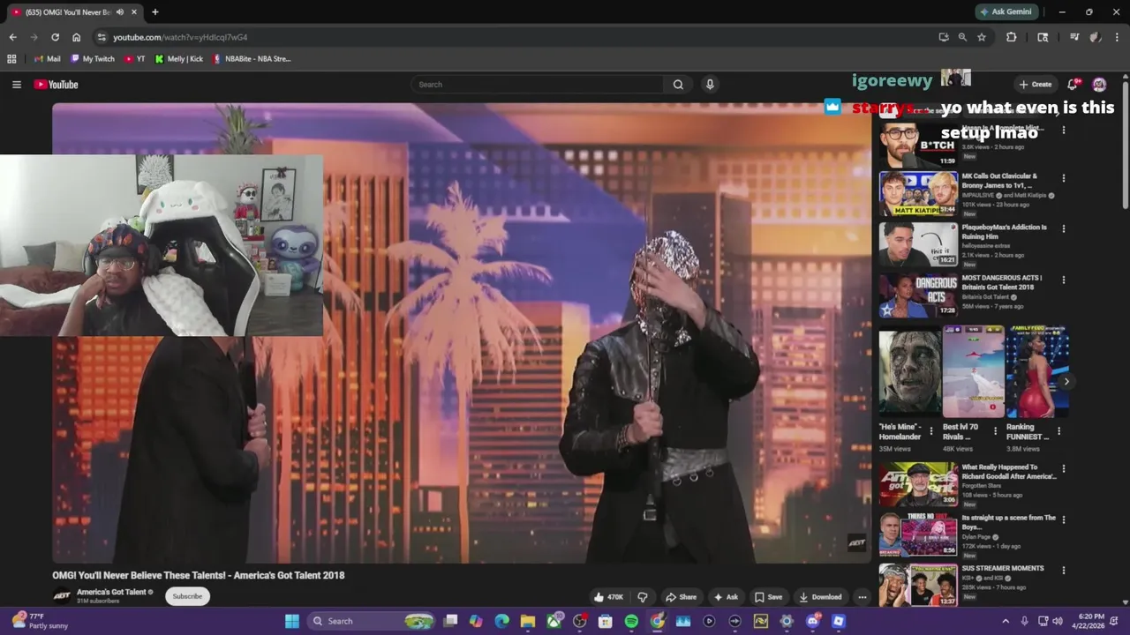This screenshot has height=635, width=1130.
Task: Open the NBABite - NBA Stre... bookmark
Action: tap(252, 59)
